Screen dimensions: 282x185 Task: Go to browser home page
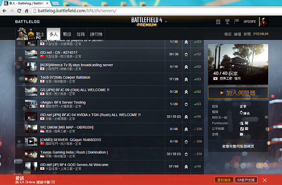[26, 11]
